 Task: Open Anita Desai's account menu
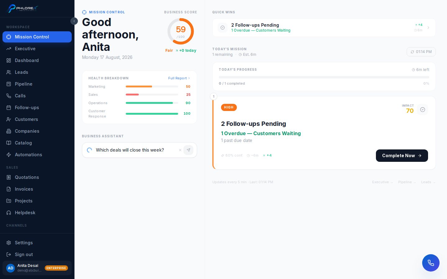[37, 268]
